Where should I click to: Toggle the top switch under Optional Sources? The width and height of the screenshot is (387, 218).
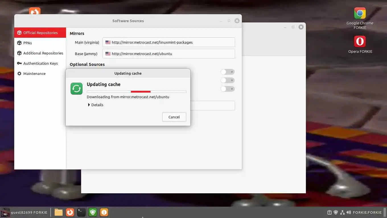(228, 72)
